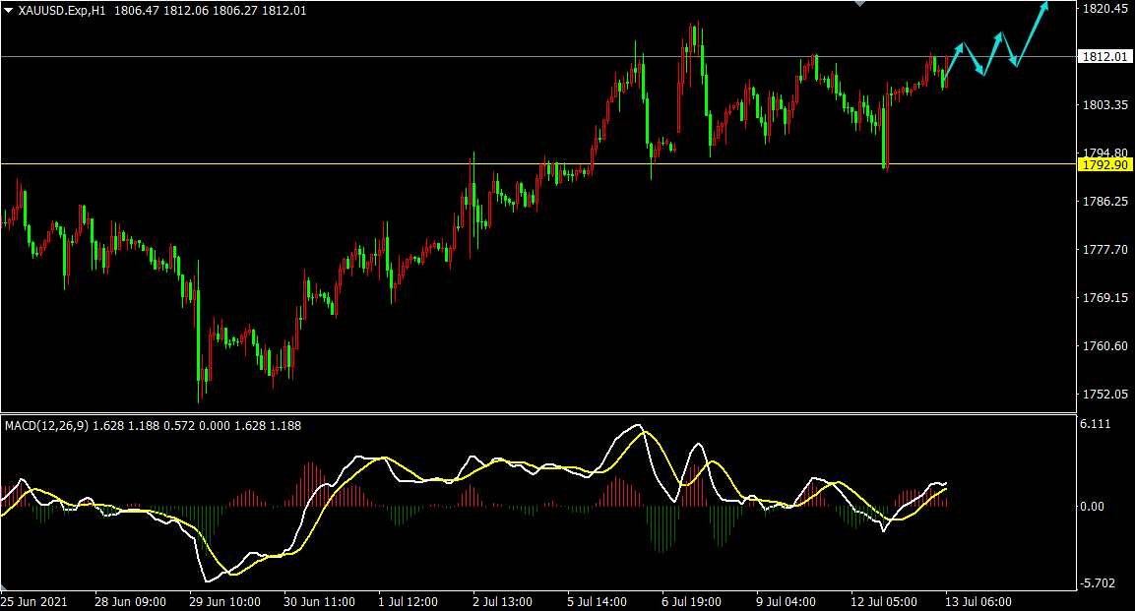
Task: Click the 6 Jul 19:00 time label
Action: pos(691,601)
